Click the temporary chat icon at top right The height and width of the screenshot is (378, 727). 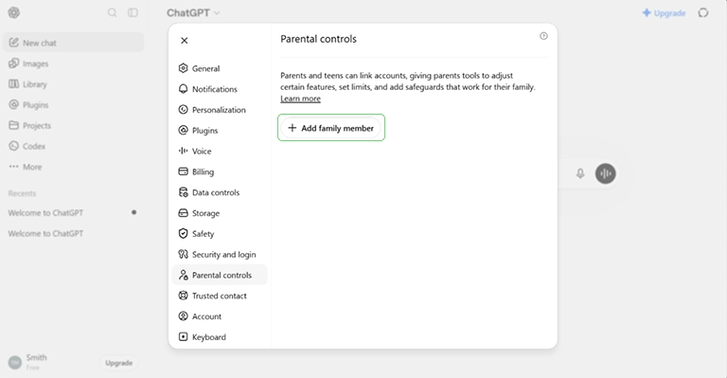703,13
